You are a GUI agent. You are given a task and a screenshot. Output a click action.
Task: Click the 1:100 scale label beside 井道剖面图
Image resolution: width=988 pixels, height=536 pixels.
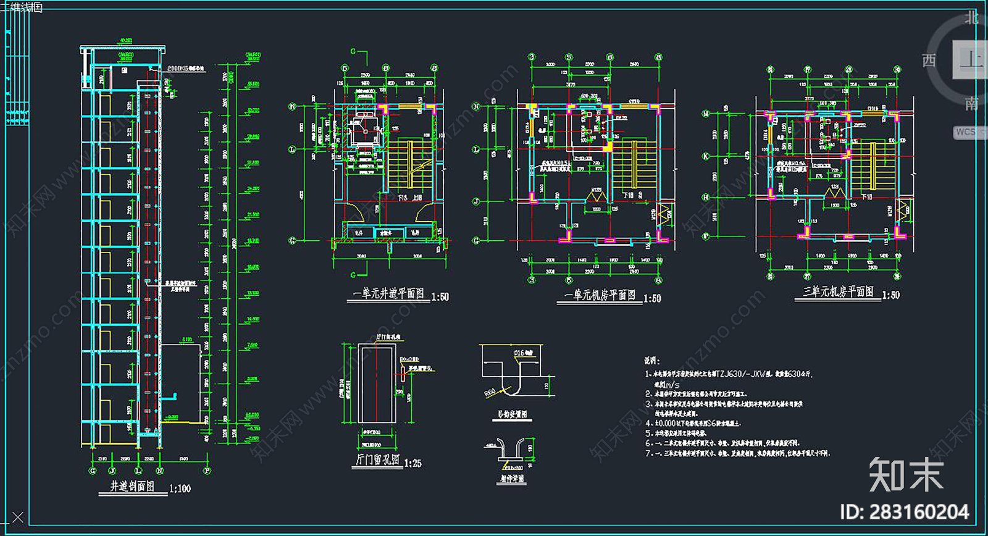[180, 488]
